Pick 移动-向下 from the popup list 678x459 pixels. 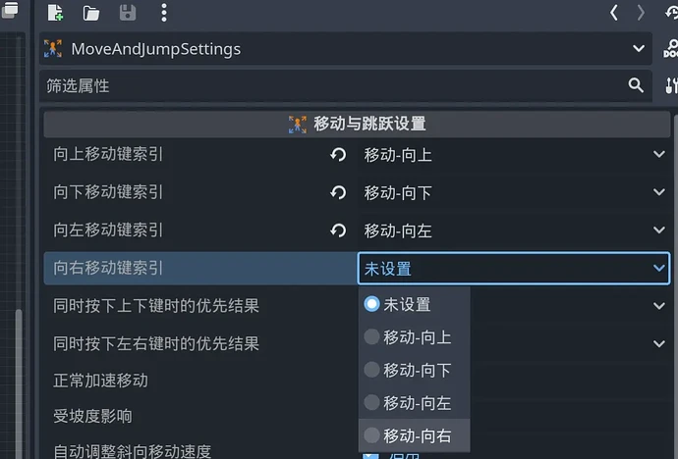416,370
